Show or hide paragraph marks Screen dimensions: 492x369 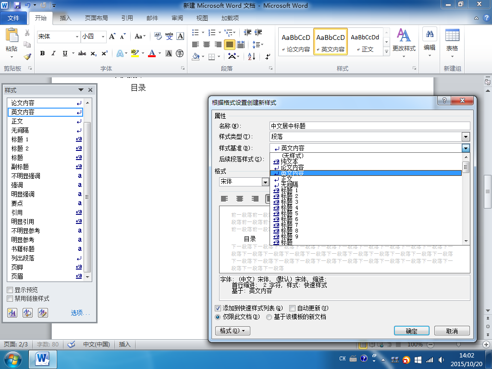coord(268,57)
